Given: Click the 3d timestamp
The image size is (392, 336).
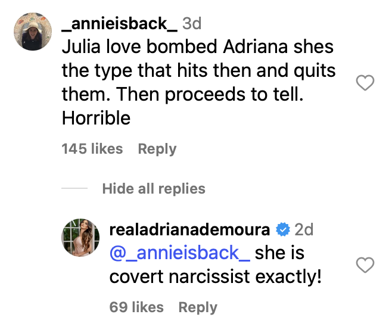Looking at the screenshot, I should (192, 24).
